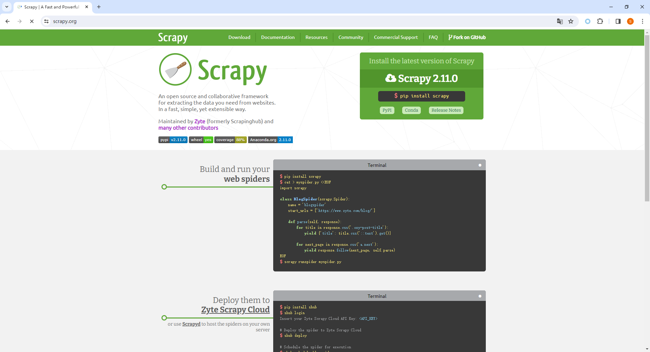
Task: Close the Scrapy browser tab
Action: tap(87, 7)
